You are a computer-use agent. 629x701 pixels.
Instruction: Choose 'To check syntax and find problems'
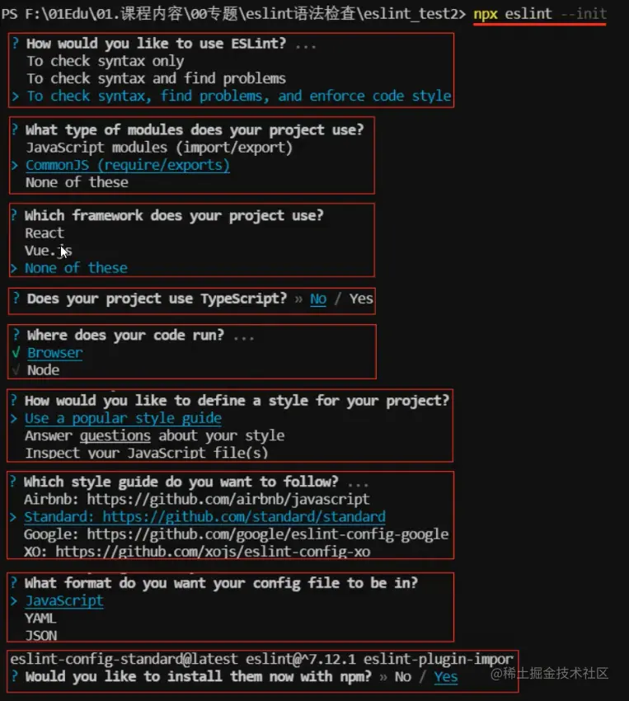pos(156,78)
